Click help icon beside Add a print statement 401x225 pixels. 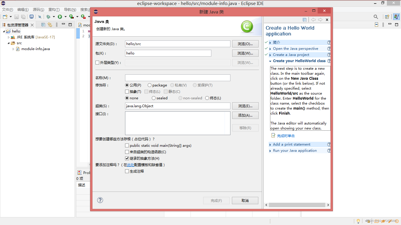click(329, 144)
